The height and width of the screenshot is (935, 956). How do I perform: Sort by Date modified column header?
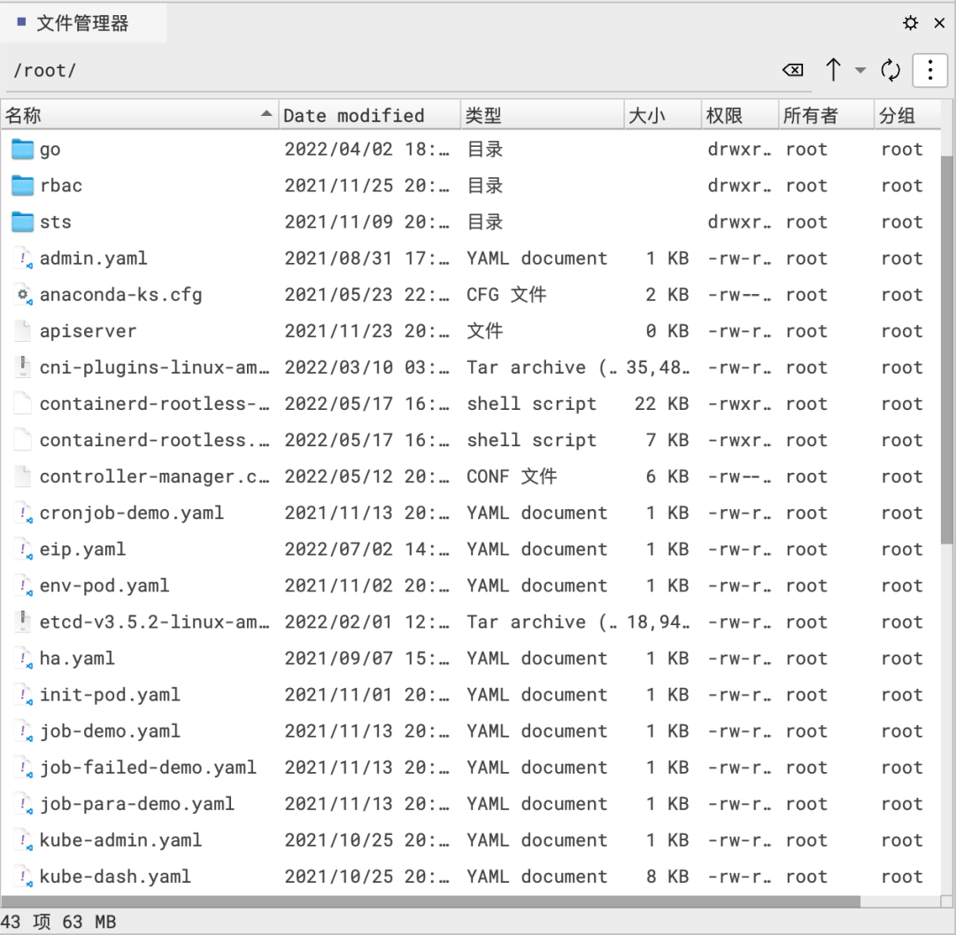(369, 115)
